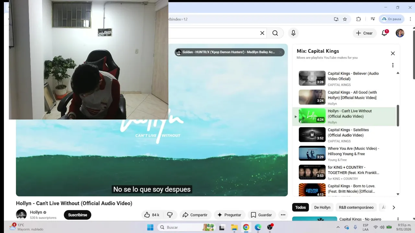Open the 8:55 p.m. clock calendar
This screenshot has width=415, height=233.
[x=404, y=227]
